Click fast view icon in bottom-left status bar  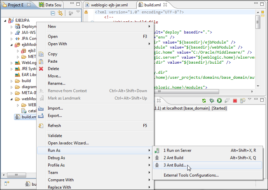pyautogui.click(x=7, y=183)
